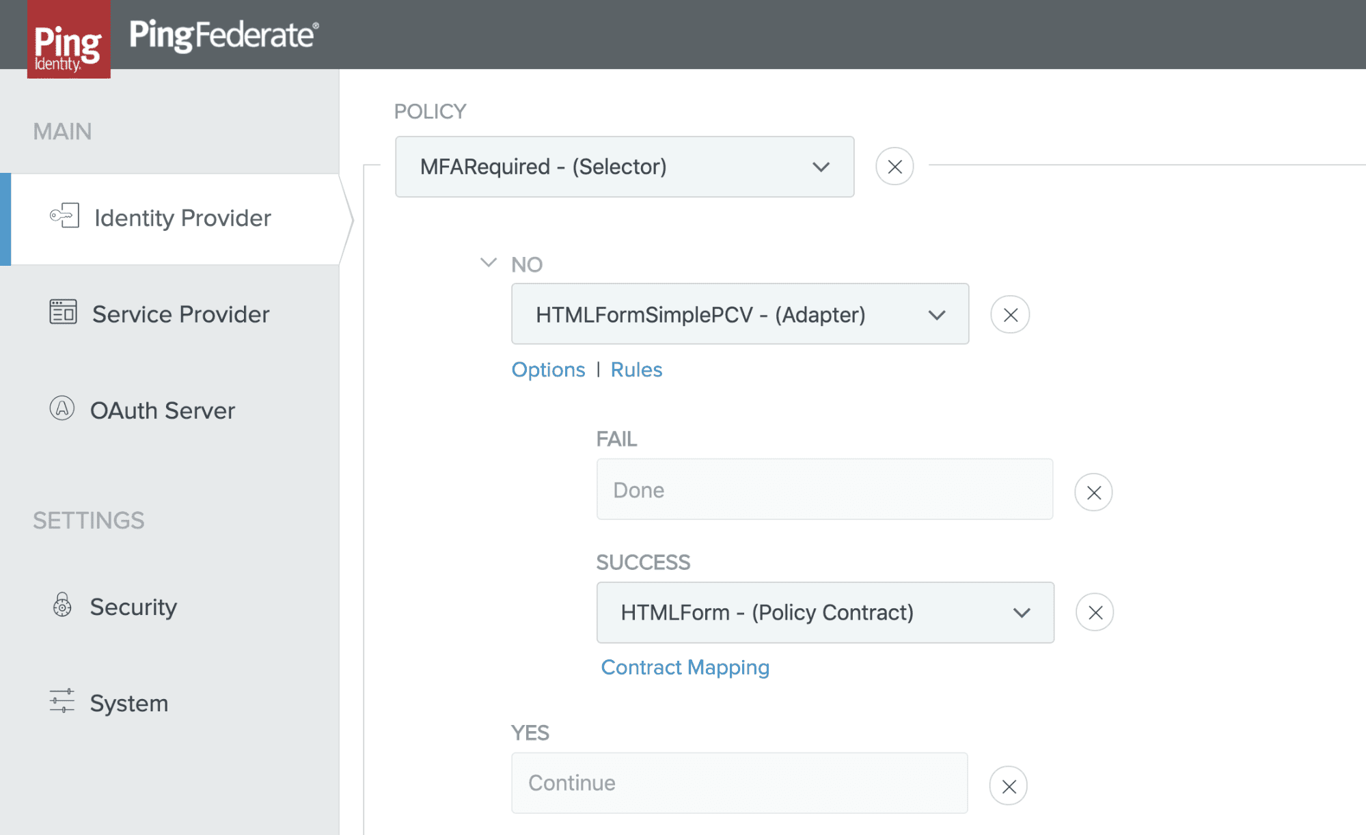Collapse the NO branch chevron
1366x835 pixels.
pos(488,262)
